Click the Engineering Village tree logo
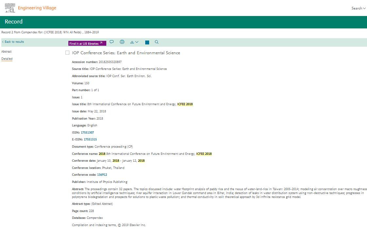The width and height of the screenshot is (367, 229). (x=10, y=8)
